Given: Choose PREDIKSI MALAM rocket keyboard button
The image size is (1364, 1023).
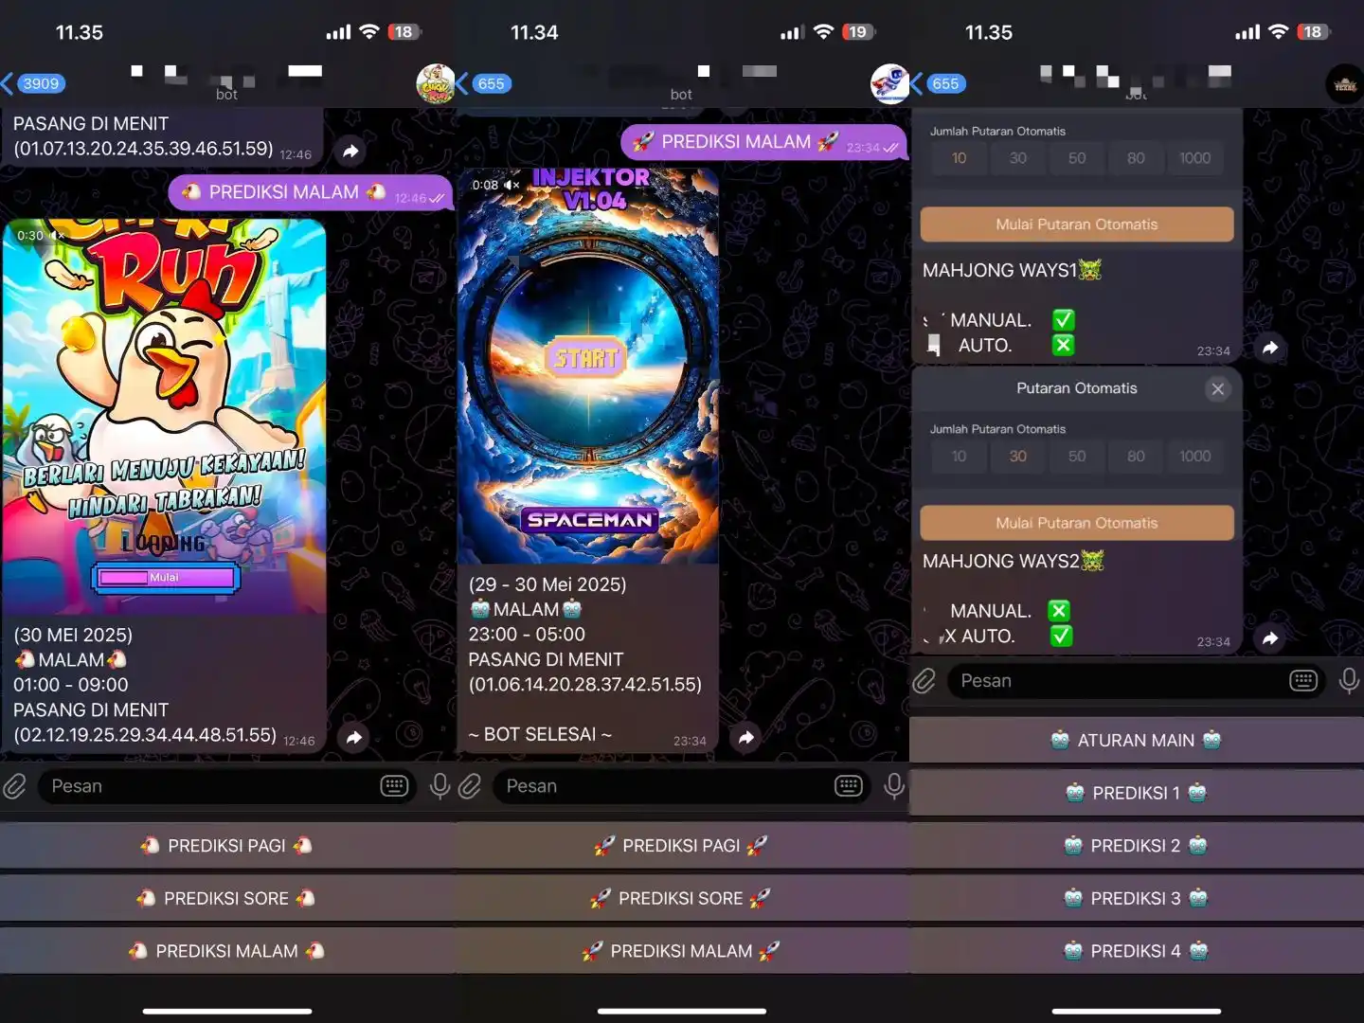Looking at the screenshot, I should (x=682, y=951).
